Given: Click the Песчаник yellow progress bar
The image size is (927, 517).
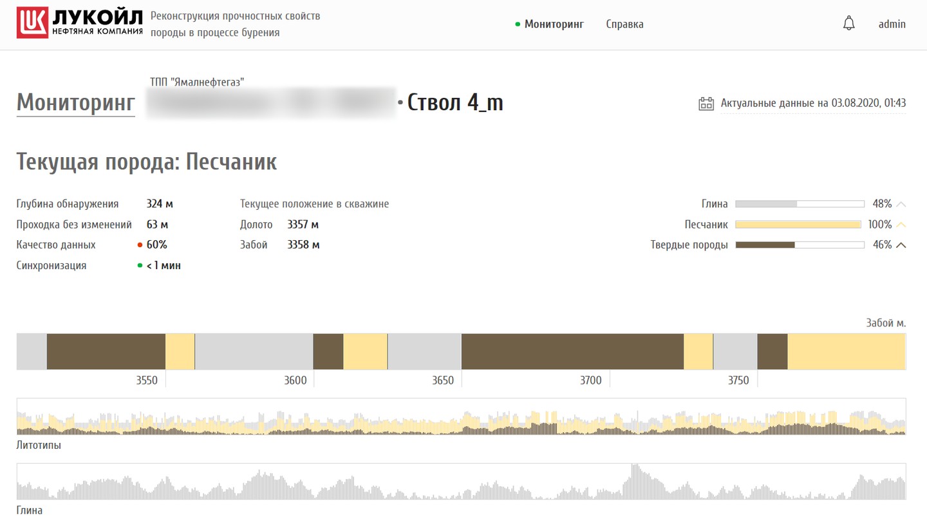Looking at the screenshot, I should click(800, 225).
